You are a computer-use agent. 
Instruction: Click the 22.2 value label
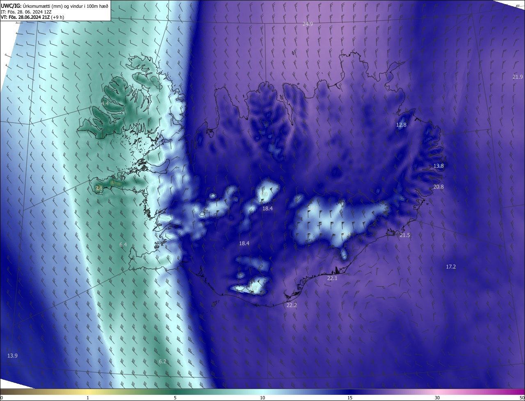pos(292,305)
